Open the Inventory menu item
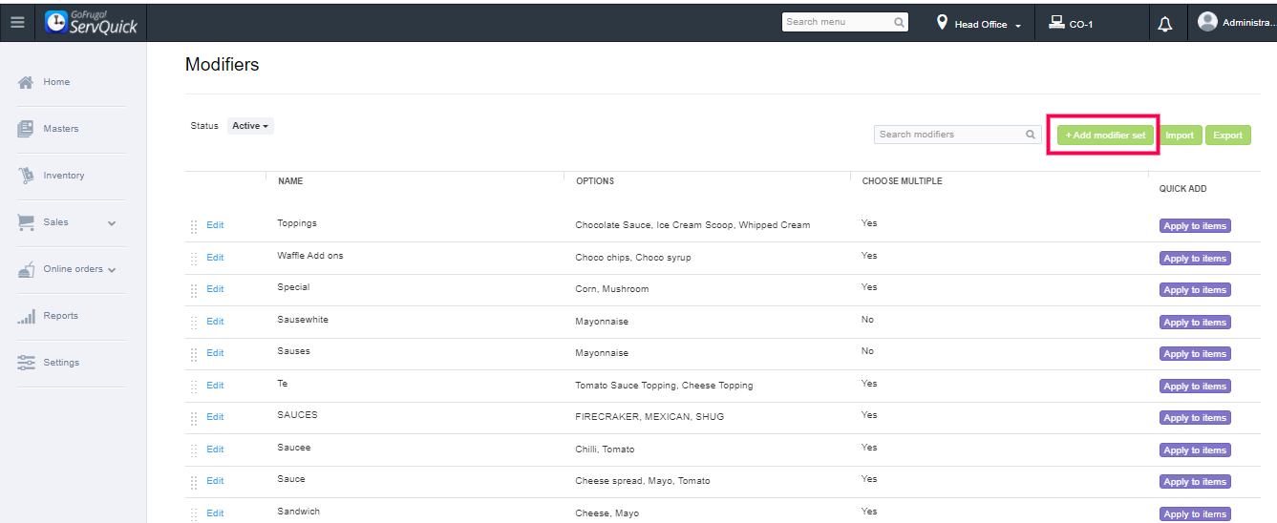This screenshot has height=523, width=1277. click(64, 176)
